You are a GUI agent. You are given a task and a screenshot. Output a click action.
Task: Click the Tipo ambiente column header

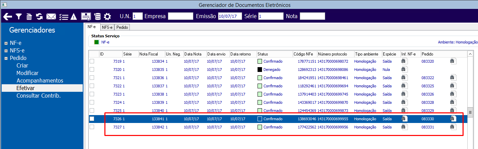[368, 54]
